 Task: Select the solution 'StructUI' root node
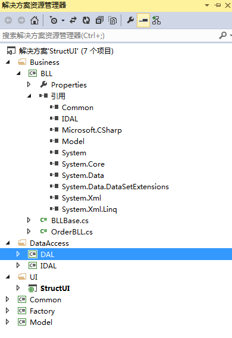coord(66,51)
